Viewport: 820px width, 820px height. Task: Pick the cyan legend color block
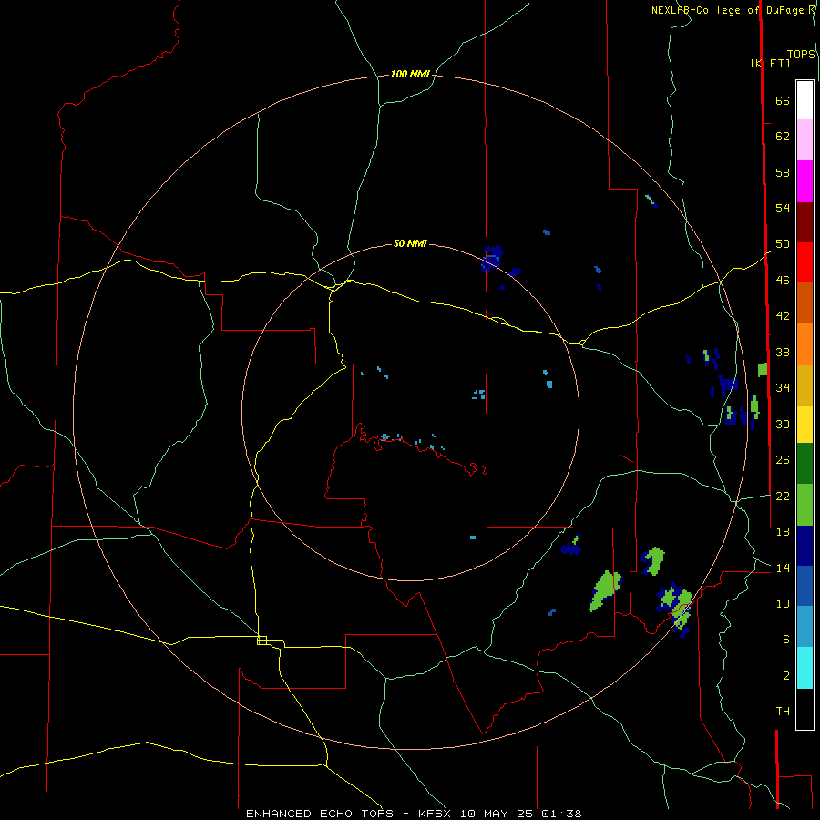pos(805,668)
